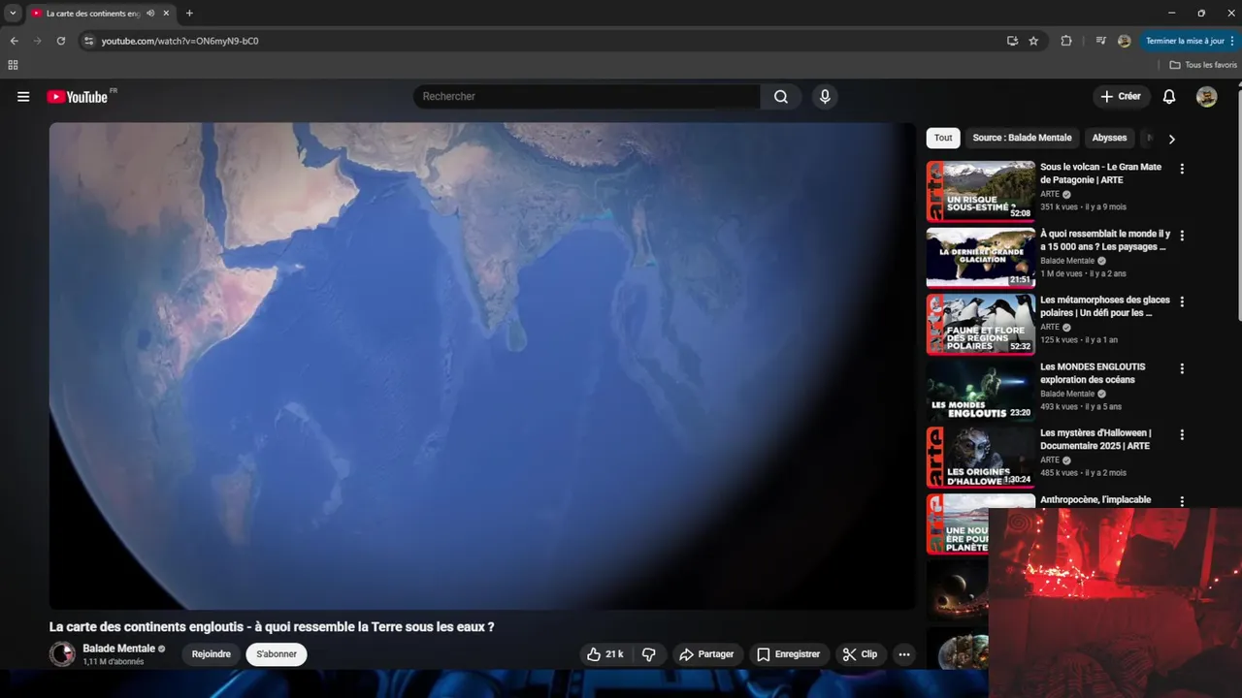The image size is (1242, 698).
Task: Click the Enregistrer button
Action: (x=789, y=654)
